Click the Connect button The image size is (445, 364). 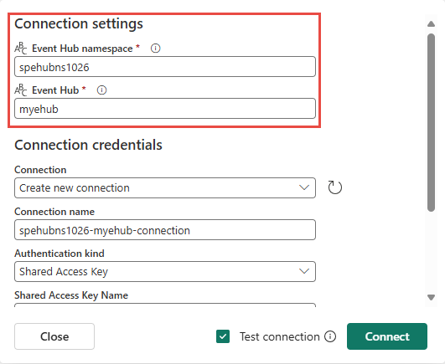387,336
